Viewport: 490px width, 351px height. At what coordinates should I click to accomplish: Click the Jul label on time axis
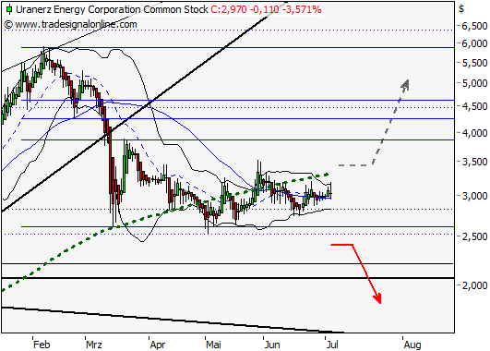(332, 345)
